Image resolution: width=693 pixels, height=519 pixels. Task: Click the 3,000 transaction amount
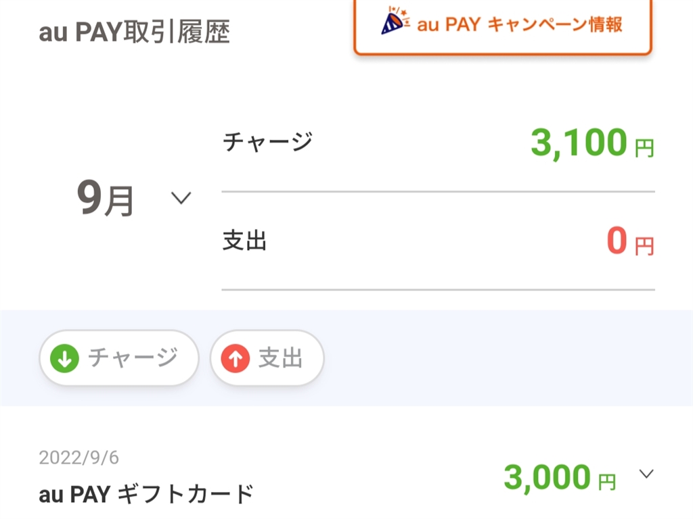coord(547,478)
